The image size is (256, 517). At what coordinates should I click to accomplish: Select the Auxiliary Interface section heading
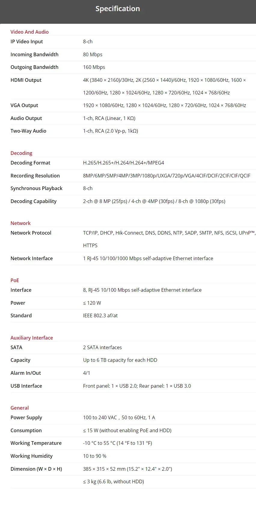32,338
